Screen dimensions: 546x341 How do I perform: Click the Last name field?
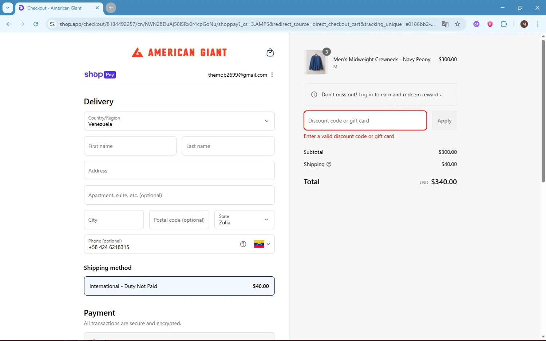pos(228,146)
